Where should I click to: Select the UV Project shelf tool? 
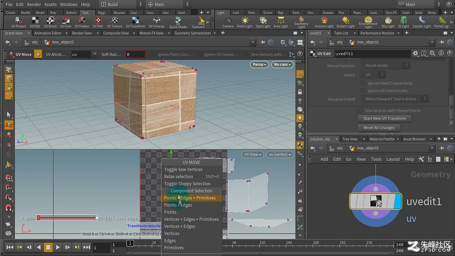click(x=18, y=22)
